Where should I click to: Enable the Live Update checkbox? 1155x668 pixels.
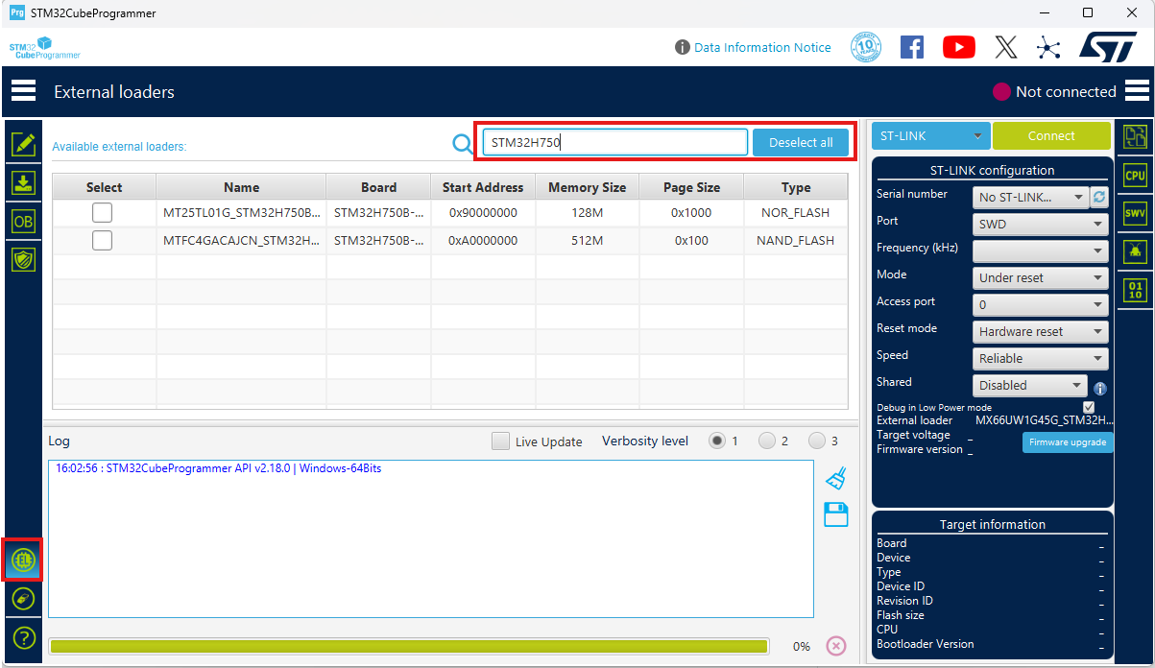(x=500, y=441)
